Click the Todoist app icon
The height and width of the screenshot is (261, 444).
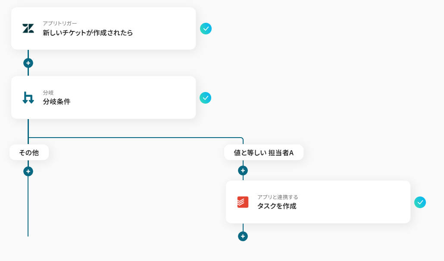(243, 202)
